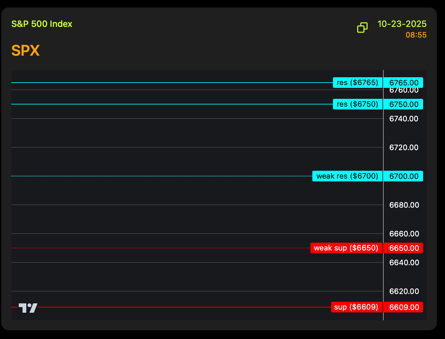The width and height of the screenshot is (445, 339).
Task: Click the 6680.00 price axis label
Action: [x=404, y=205]
